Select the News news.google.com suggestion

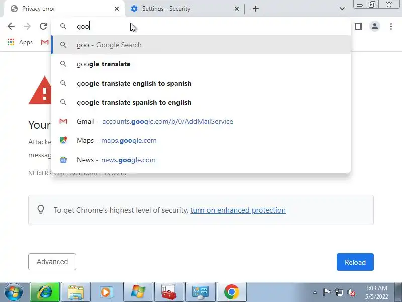point(201,160)
